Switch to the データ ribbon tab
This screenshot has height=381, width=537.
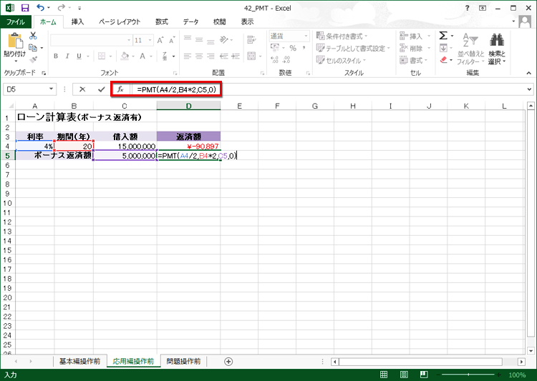click(190, 22)
